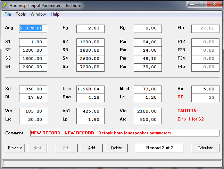This screenshot has height=169, width=224.
Task: Focus the Rg input field
Action: [148, 29]
